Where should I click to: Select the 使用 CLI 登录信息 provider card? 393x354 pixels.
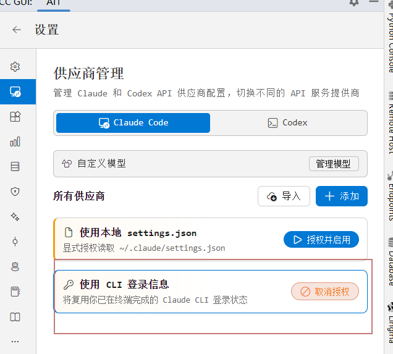point(211,292)
